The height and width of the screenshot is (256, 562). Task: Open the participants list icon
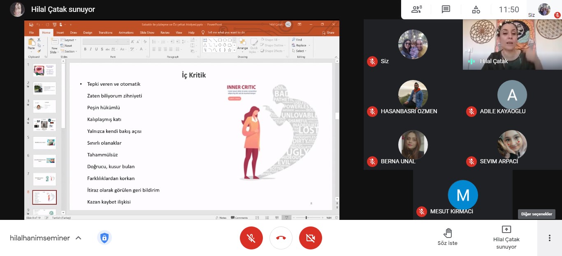pyautogui.click(x=416, y=9)
